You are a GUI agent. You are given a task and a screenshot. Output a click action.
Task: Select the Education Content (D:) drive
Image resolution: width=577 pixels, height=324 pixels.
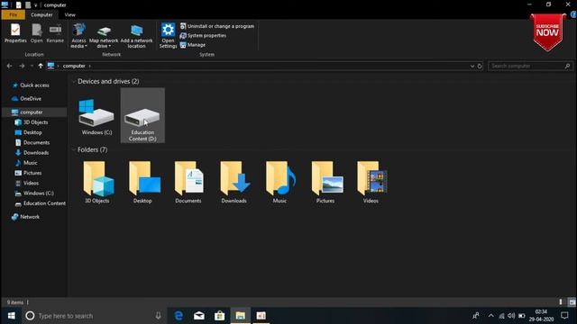point(142,116)
